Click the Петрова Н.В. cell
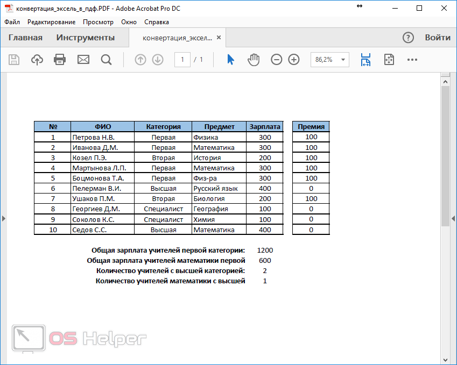 (x=103, y=137)
